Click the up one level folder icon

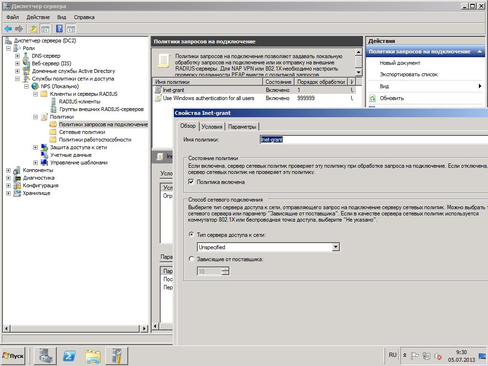pos(34,29)
